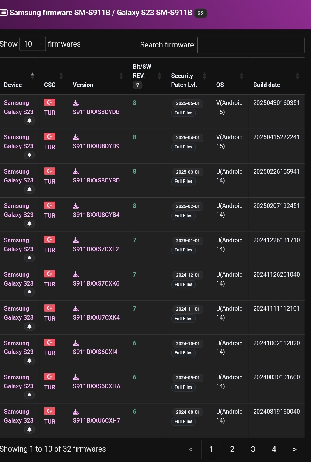Click Turkey flag in the S911BXXU8DYD9 row
Viewport: 311px width, 462px height.
49,137
